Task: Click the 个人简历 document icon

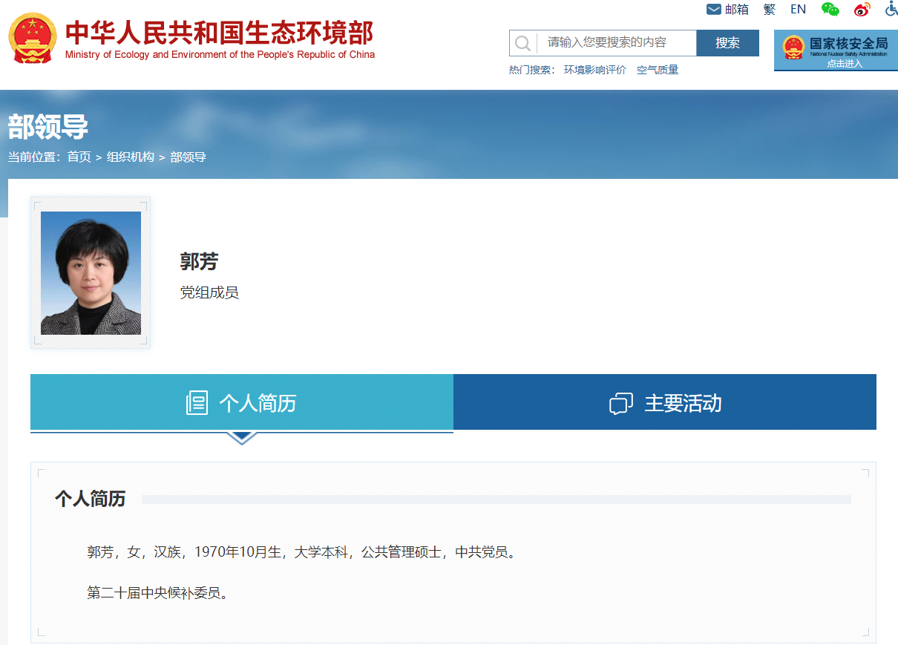Action: click(197, 403)
